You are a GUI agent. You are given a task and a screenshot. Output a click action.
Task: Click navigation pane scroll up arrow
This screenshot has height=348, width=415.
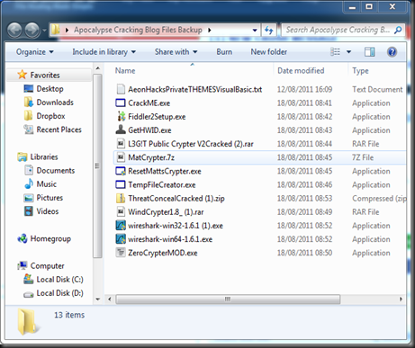[x=98, y=68]
